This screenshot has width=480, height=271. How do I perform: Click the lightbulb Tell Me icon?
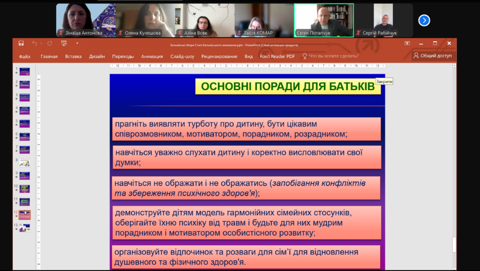(x=305, y=56)
